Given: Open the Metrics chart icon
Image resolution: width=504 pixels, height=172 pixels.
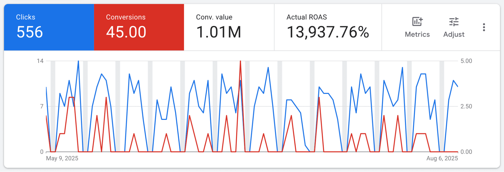Looking at the screenshot, I should [x=417, y=22].
